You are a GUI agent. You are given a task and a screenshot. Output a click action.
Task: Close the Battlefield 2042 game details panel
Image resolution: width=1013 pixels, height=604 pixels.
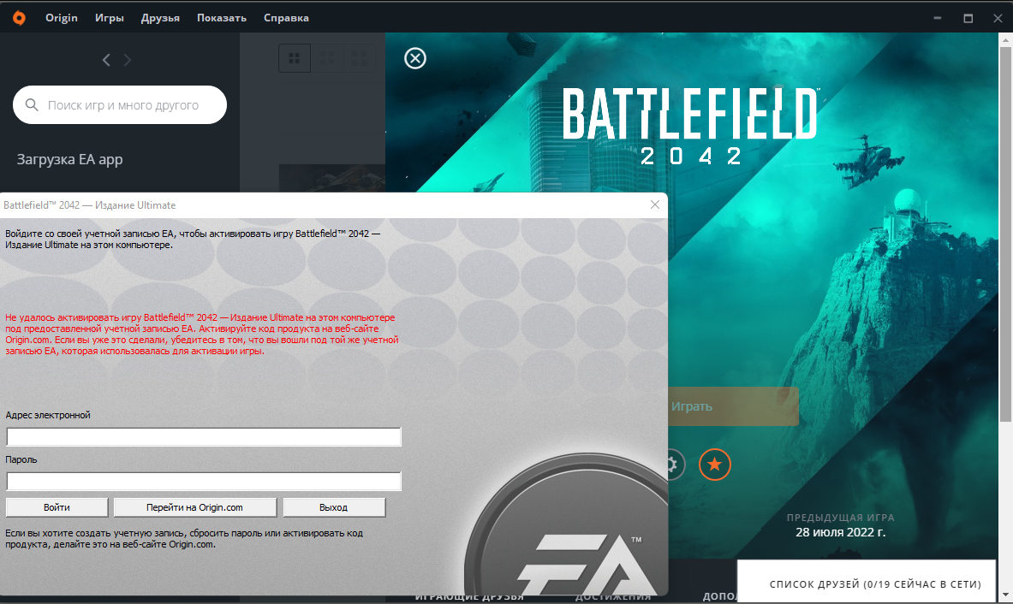coord(414,58)
